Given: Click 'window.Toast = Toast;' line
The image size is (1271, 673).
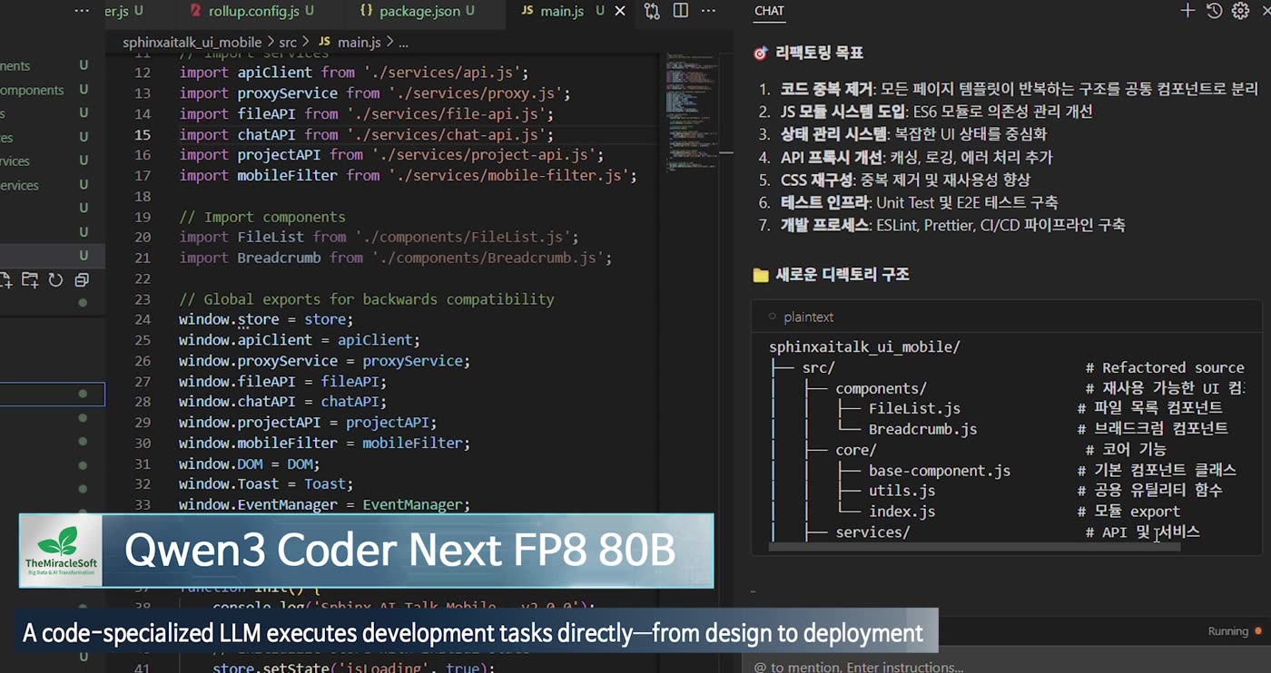Looking at the screenshot, I should 266,484.
